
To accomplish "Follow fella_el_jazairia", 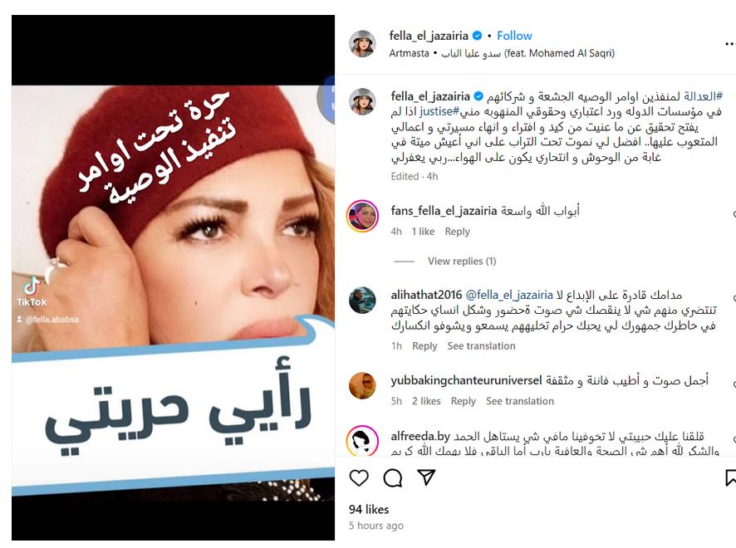I will pyautogui.click(x=514, y=36).
